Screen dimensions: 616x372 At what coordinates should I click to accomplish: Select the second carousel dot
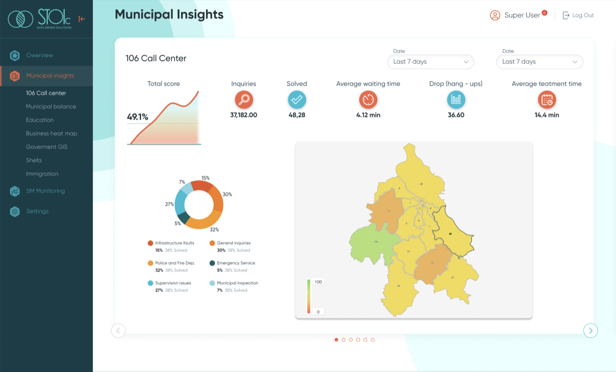343,340
